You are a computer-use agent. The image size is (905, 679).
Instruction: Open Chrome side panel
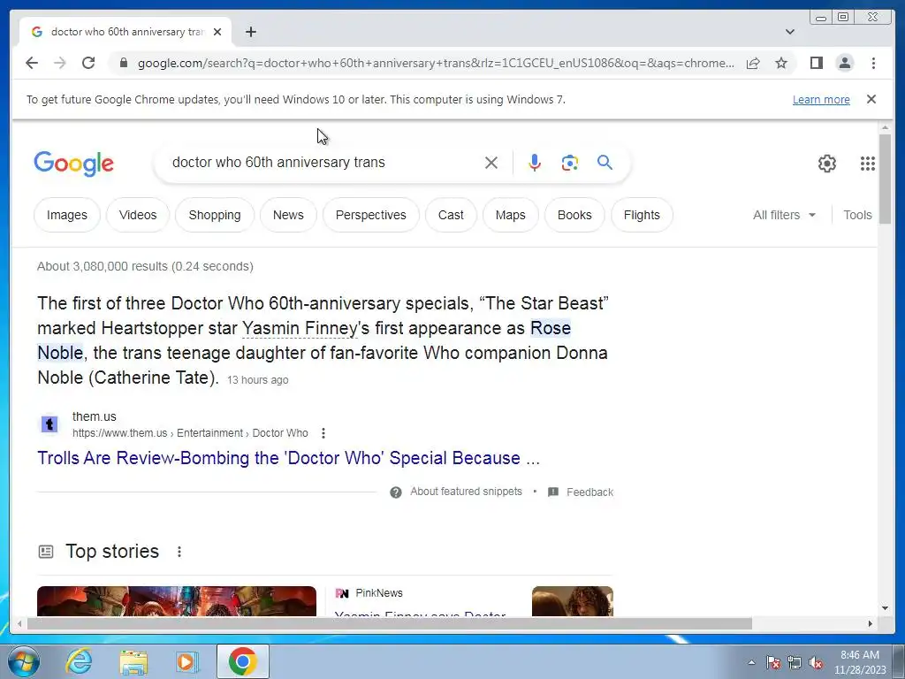tap(816, 63)
